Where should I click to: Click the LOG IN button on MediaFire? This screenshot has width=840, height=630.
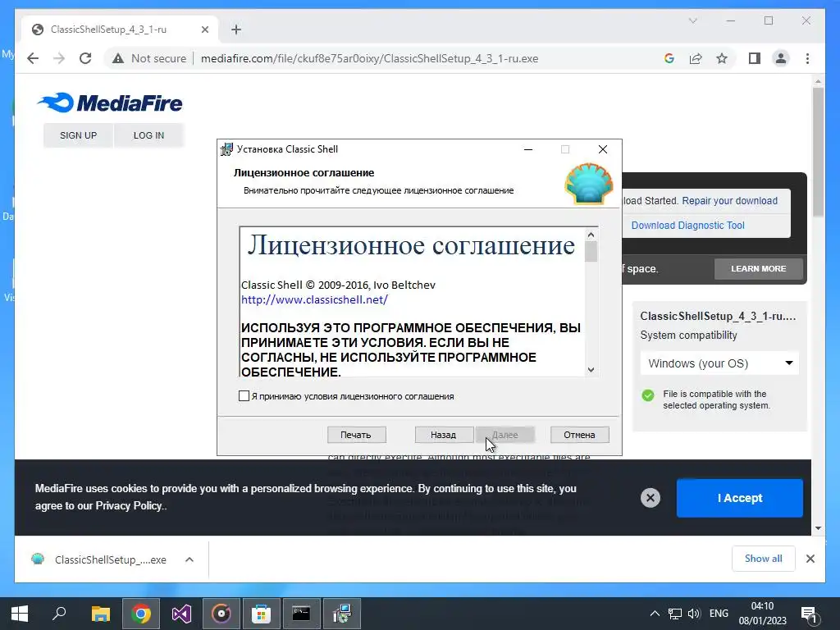[x=148, y=135]
